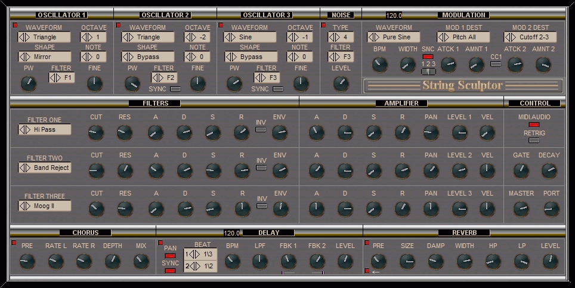Adjust the Filter One RES knob
Image resolution: width=575 pixels, height=288 pixels.
click(125, 132)
